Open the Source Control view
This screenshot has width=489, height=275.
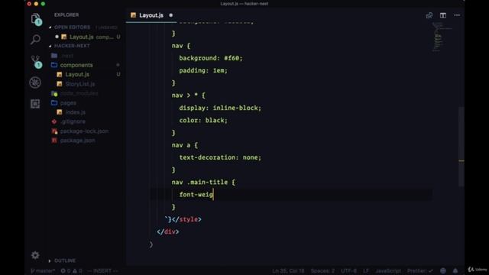[36, 61]
